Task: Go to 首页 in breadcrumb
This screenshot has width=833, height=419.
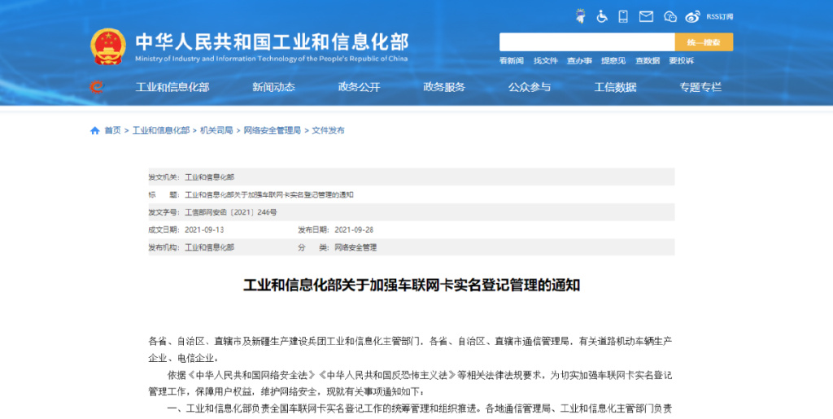Action: (x=112, y=131)
